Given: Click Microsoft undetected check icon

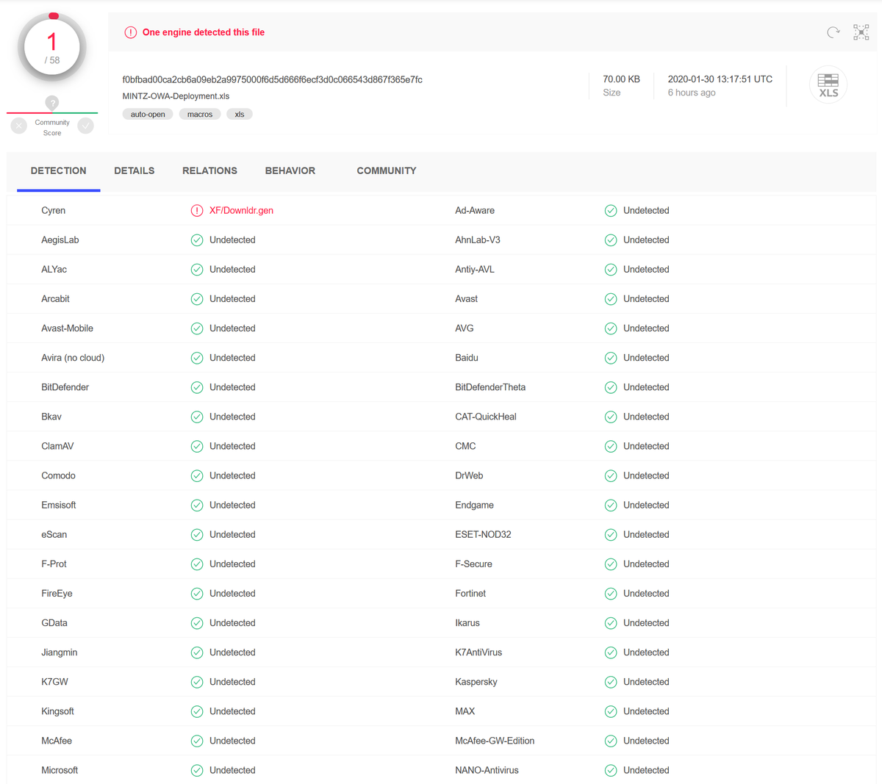Looking at the screenshot, I should click(197, 770).
